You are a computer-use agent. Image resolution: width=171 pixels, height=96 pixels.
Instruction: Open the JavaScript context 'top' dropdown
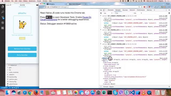(108, 13)
